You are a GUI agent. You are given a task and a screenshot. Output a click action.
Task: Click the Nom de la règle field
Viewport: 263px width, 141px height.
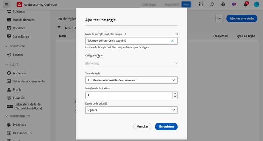coord(131,41)
